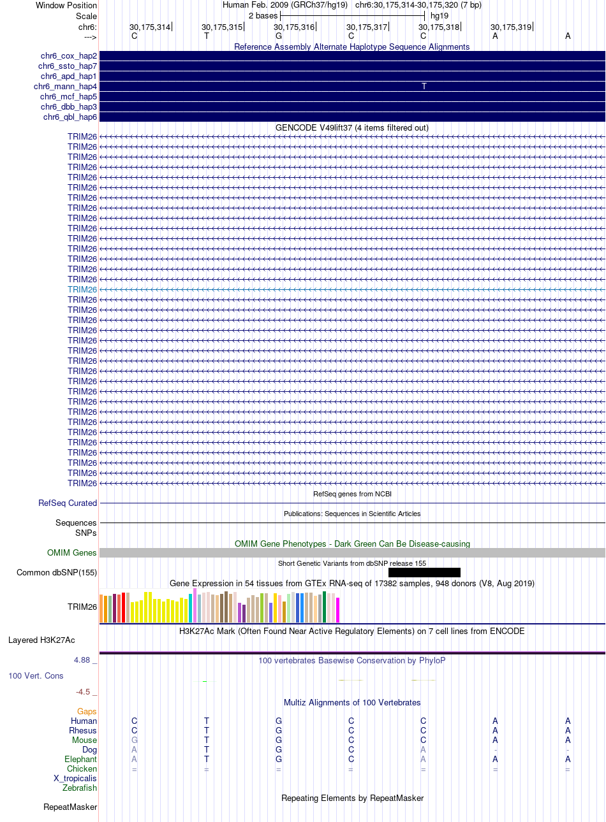Click the cyan bar in GTEx expression chart
Image resolution: width=606 pixels, height=822 pixels.
[191, 609]
